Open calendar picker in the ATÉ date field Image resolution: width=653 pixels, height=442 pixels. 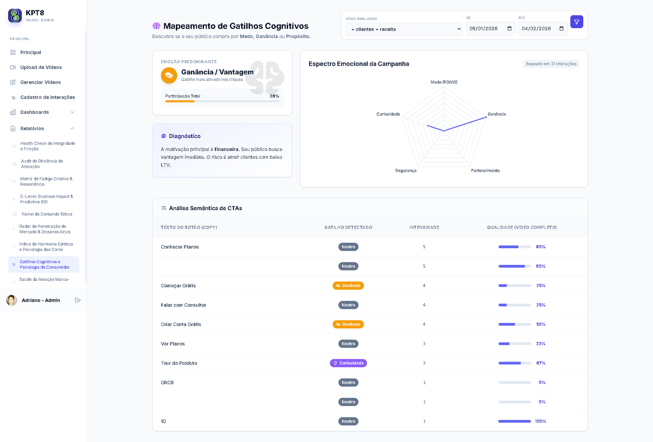[x=562, y=29]
